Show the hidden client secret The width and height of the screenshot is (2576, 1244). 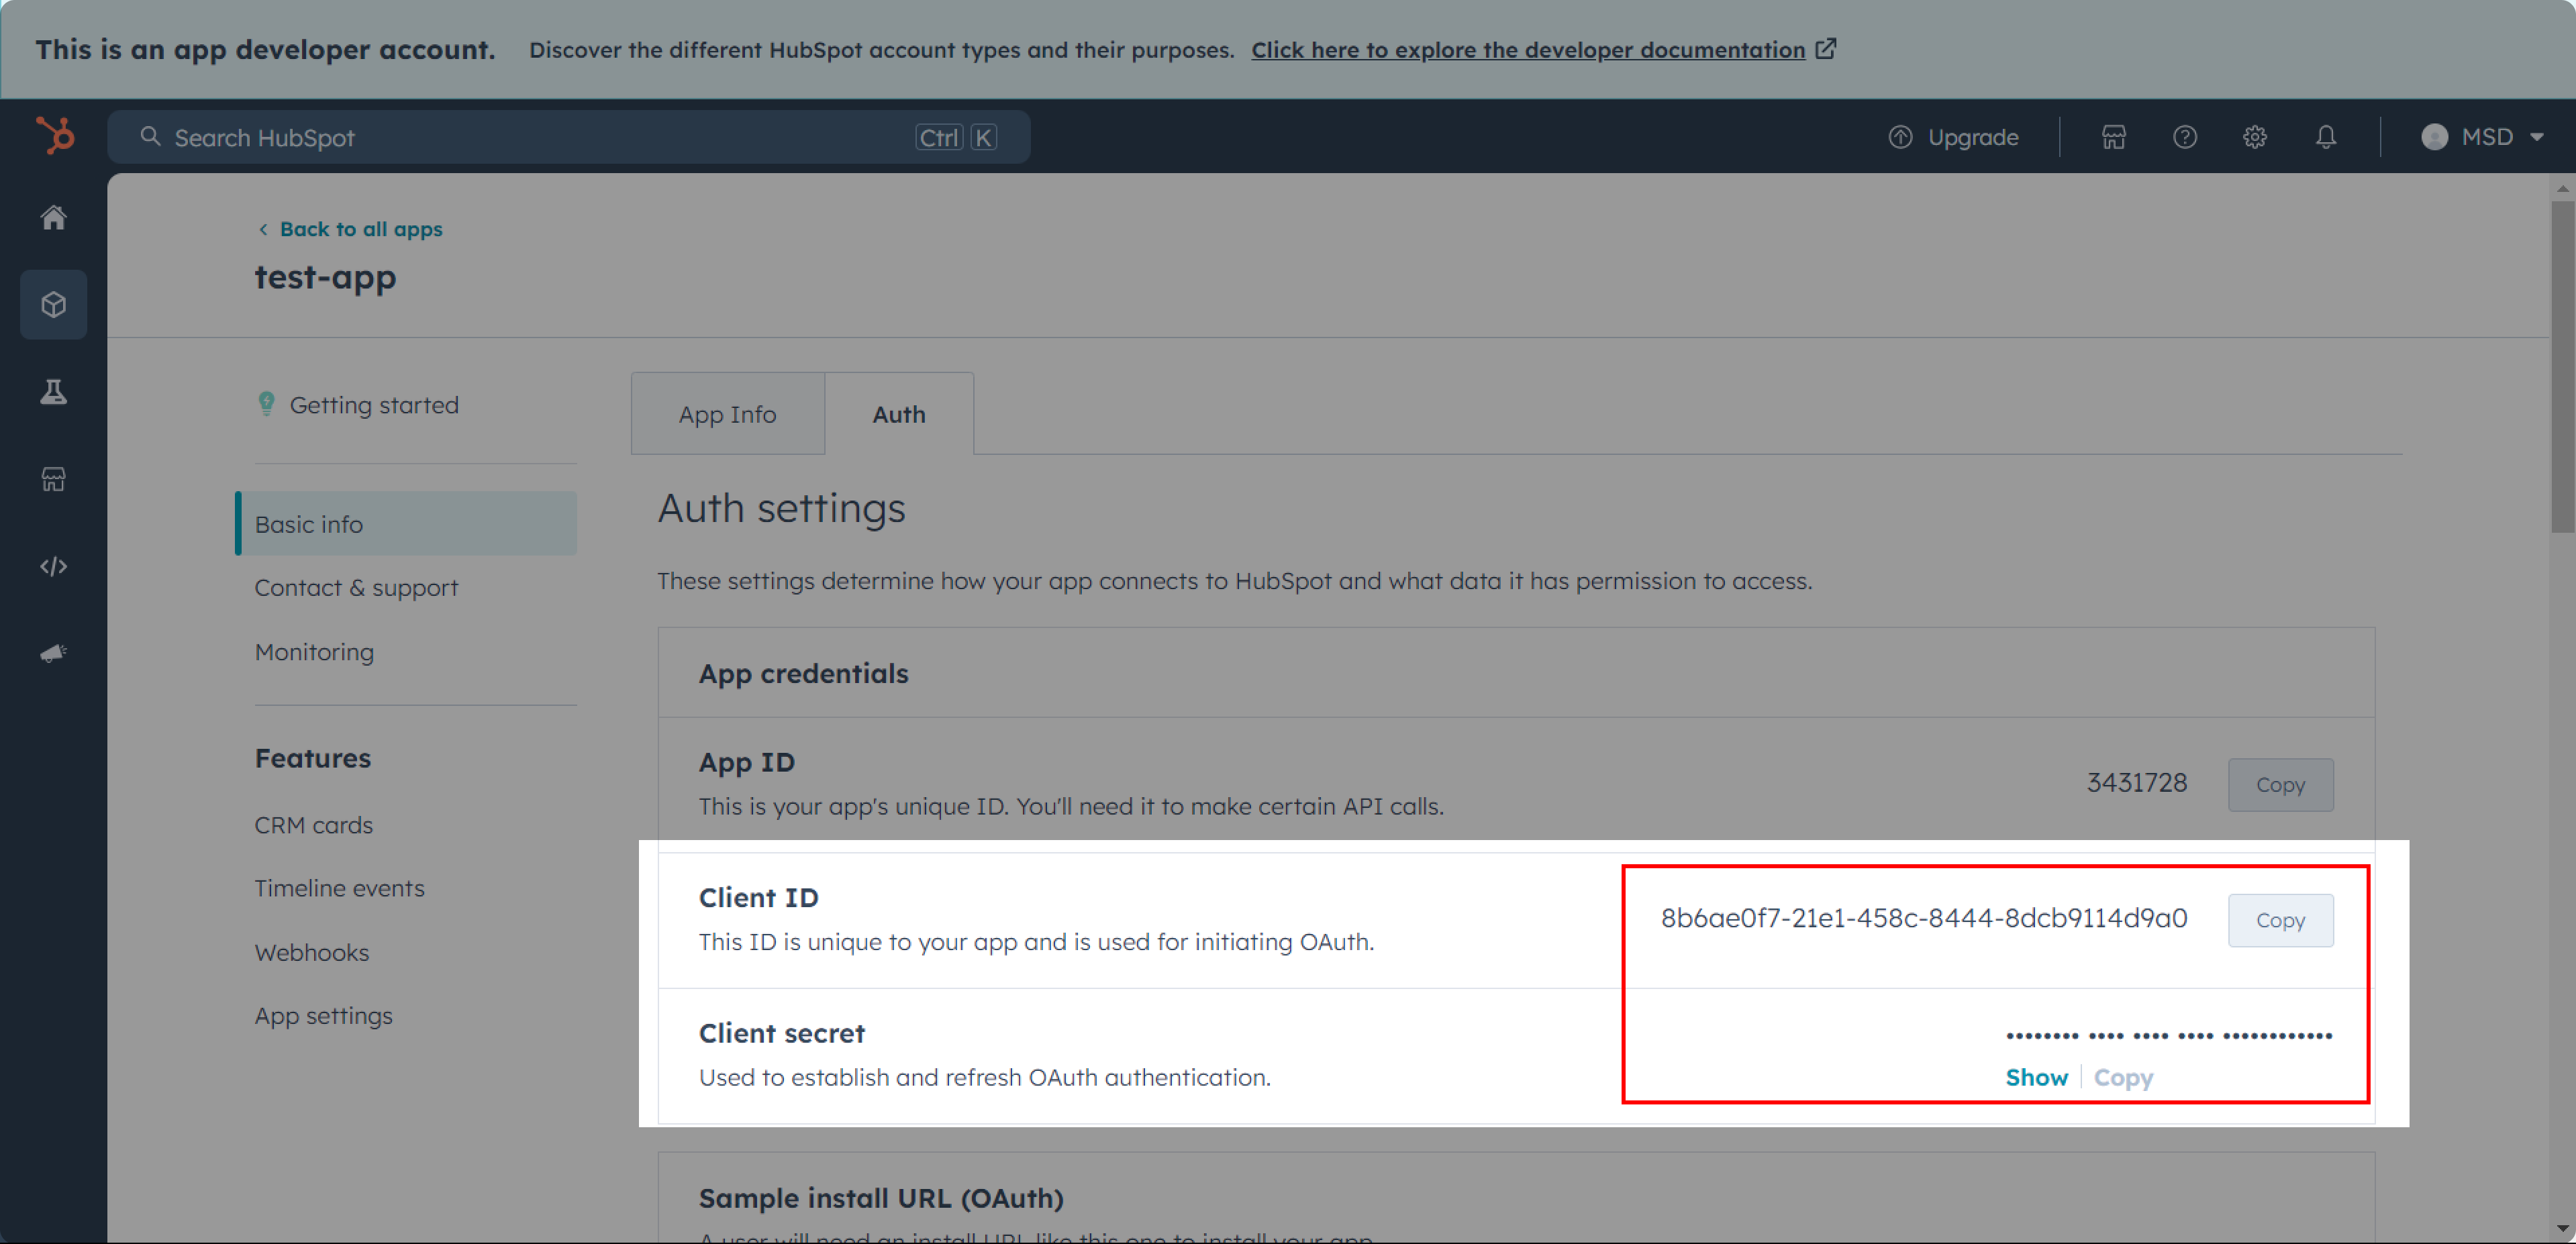pyautogui.click(x=2036, y=1077)
